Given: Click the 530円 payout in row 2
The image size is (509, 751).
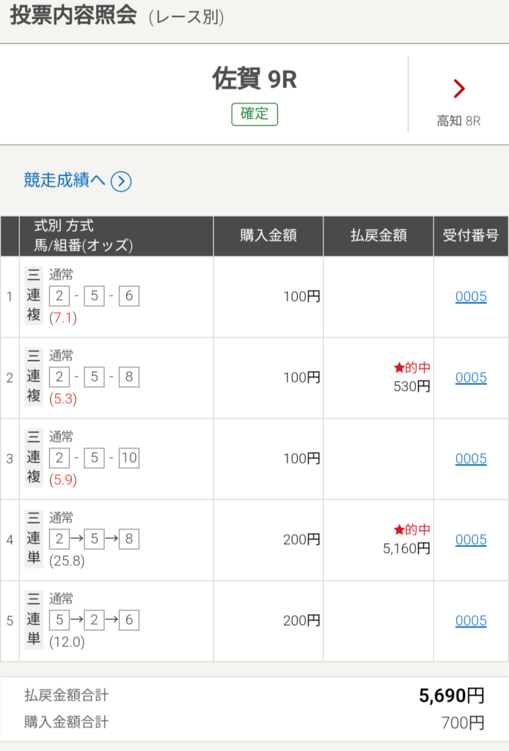Looking at the screenshot, I should [411, 387].
